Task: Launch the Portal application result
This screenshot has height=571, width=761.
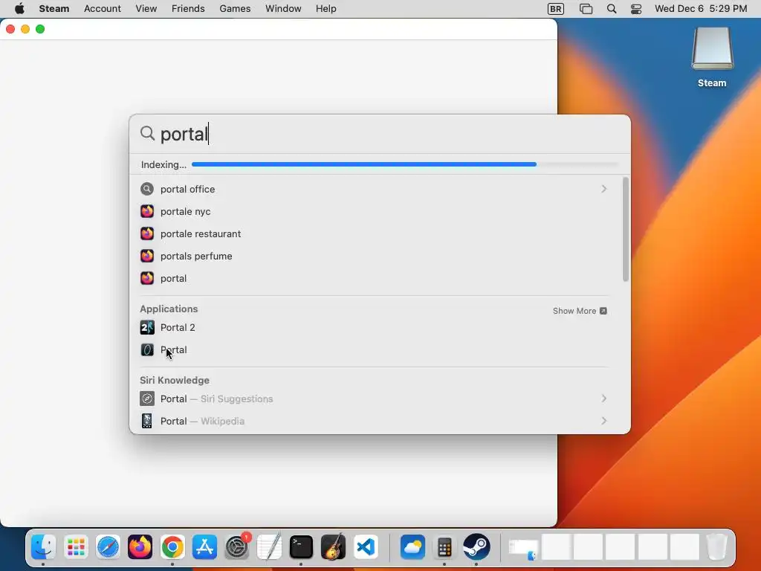Action: pyautogui.click(x=374, y=350)
